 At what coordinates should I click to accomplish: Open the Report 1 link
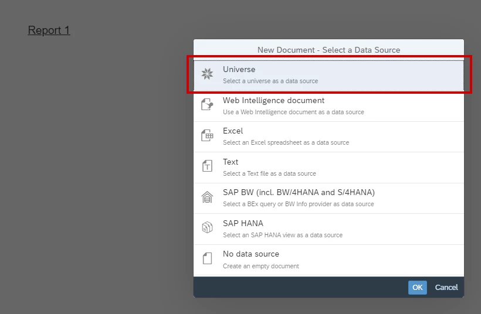point(49,30)
